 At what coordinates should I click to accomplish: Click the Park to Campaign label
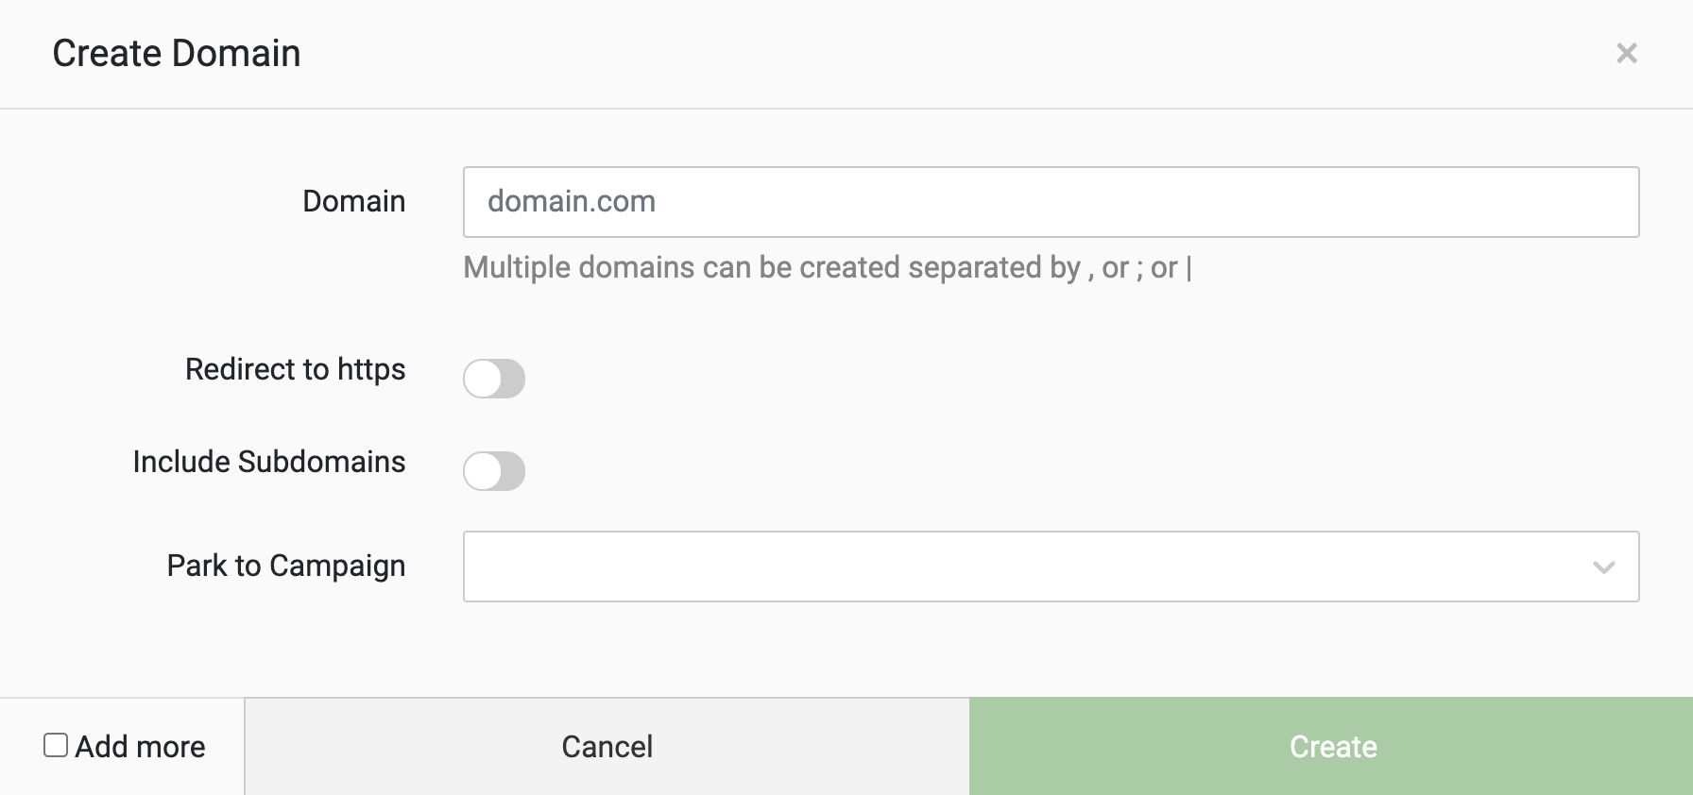point(285,566)
